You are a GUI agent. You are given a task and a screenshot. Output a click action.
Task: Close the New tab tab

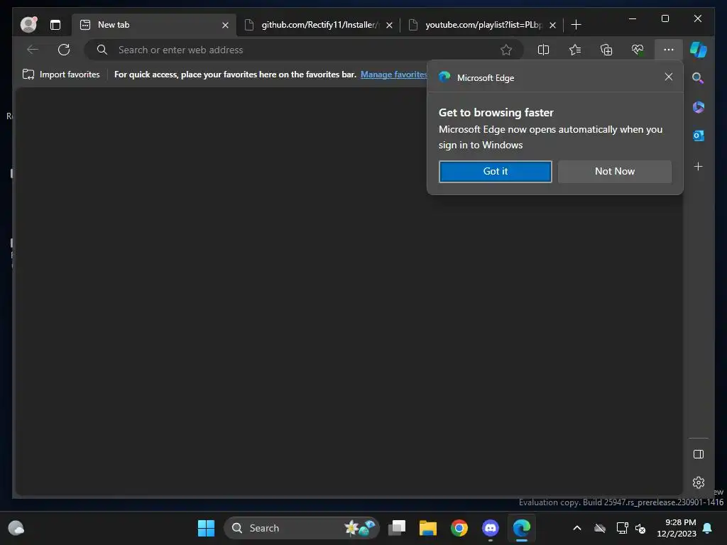pyautogui.click(x=225, y=25)
